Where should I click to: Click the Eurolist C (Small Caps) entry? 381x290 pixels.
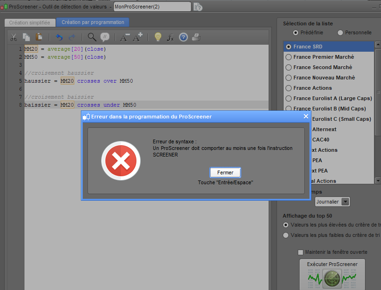(341, 119)
